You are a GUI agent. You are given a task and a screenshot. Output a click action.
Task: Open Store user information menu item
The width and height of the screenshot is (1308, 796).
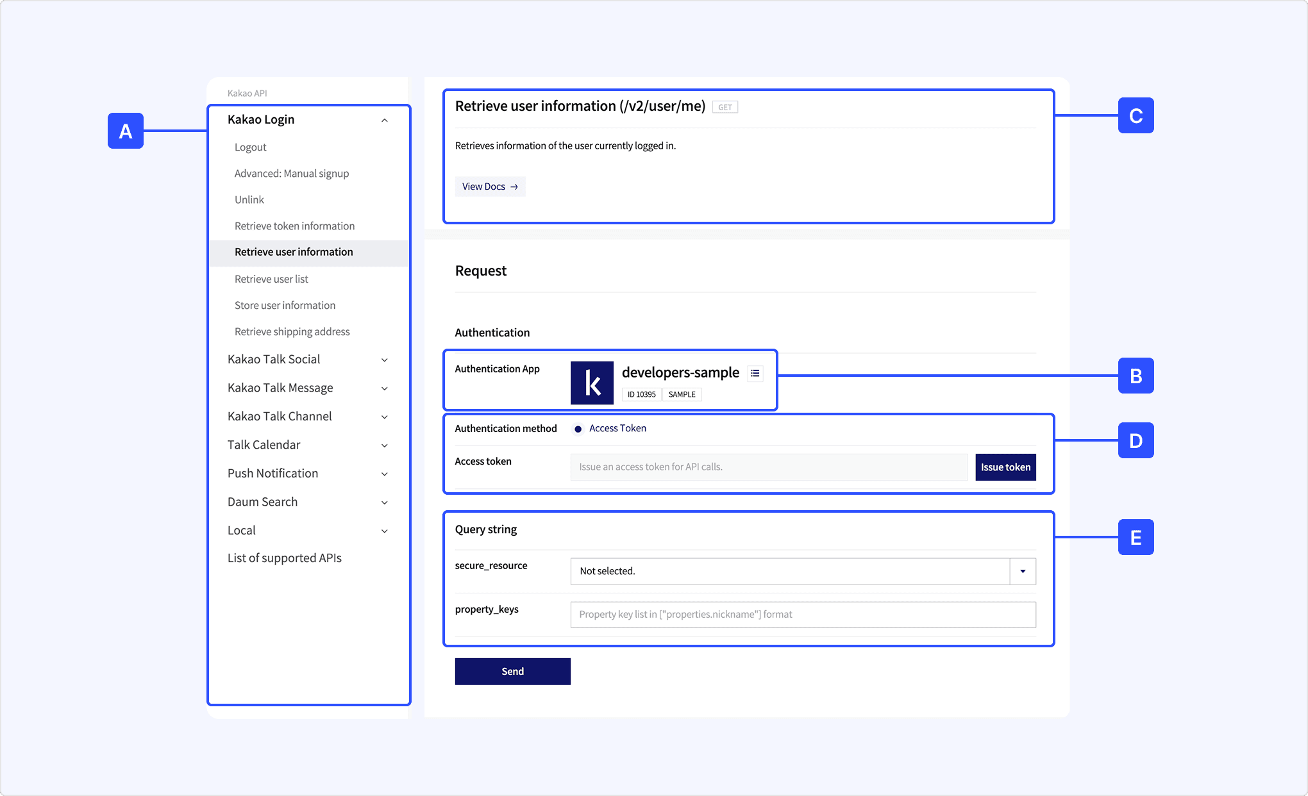tap(285, 305)
